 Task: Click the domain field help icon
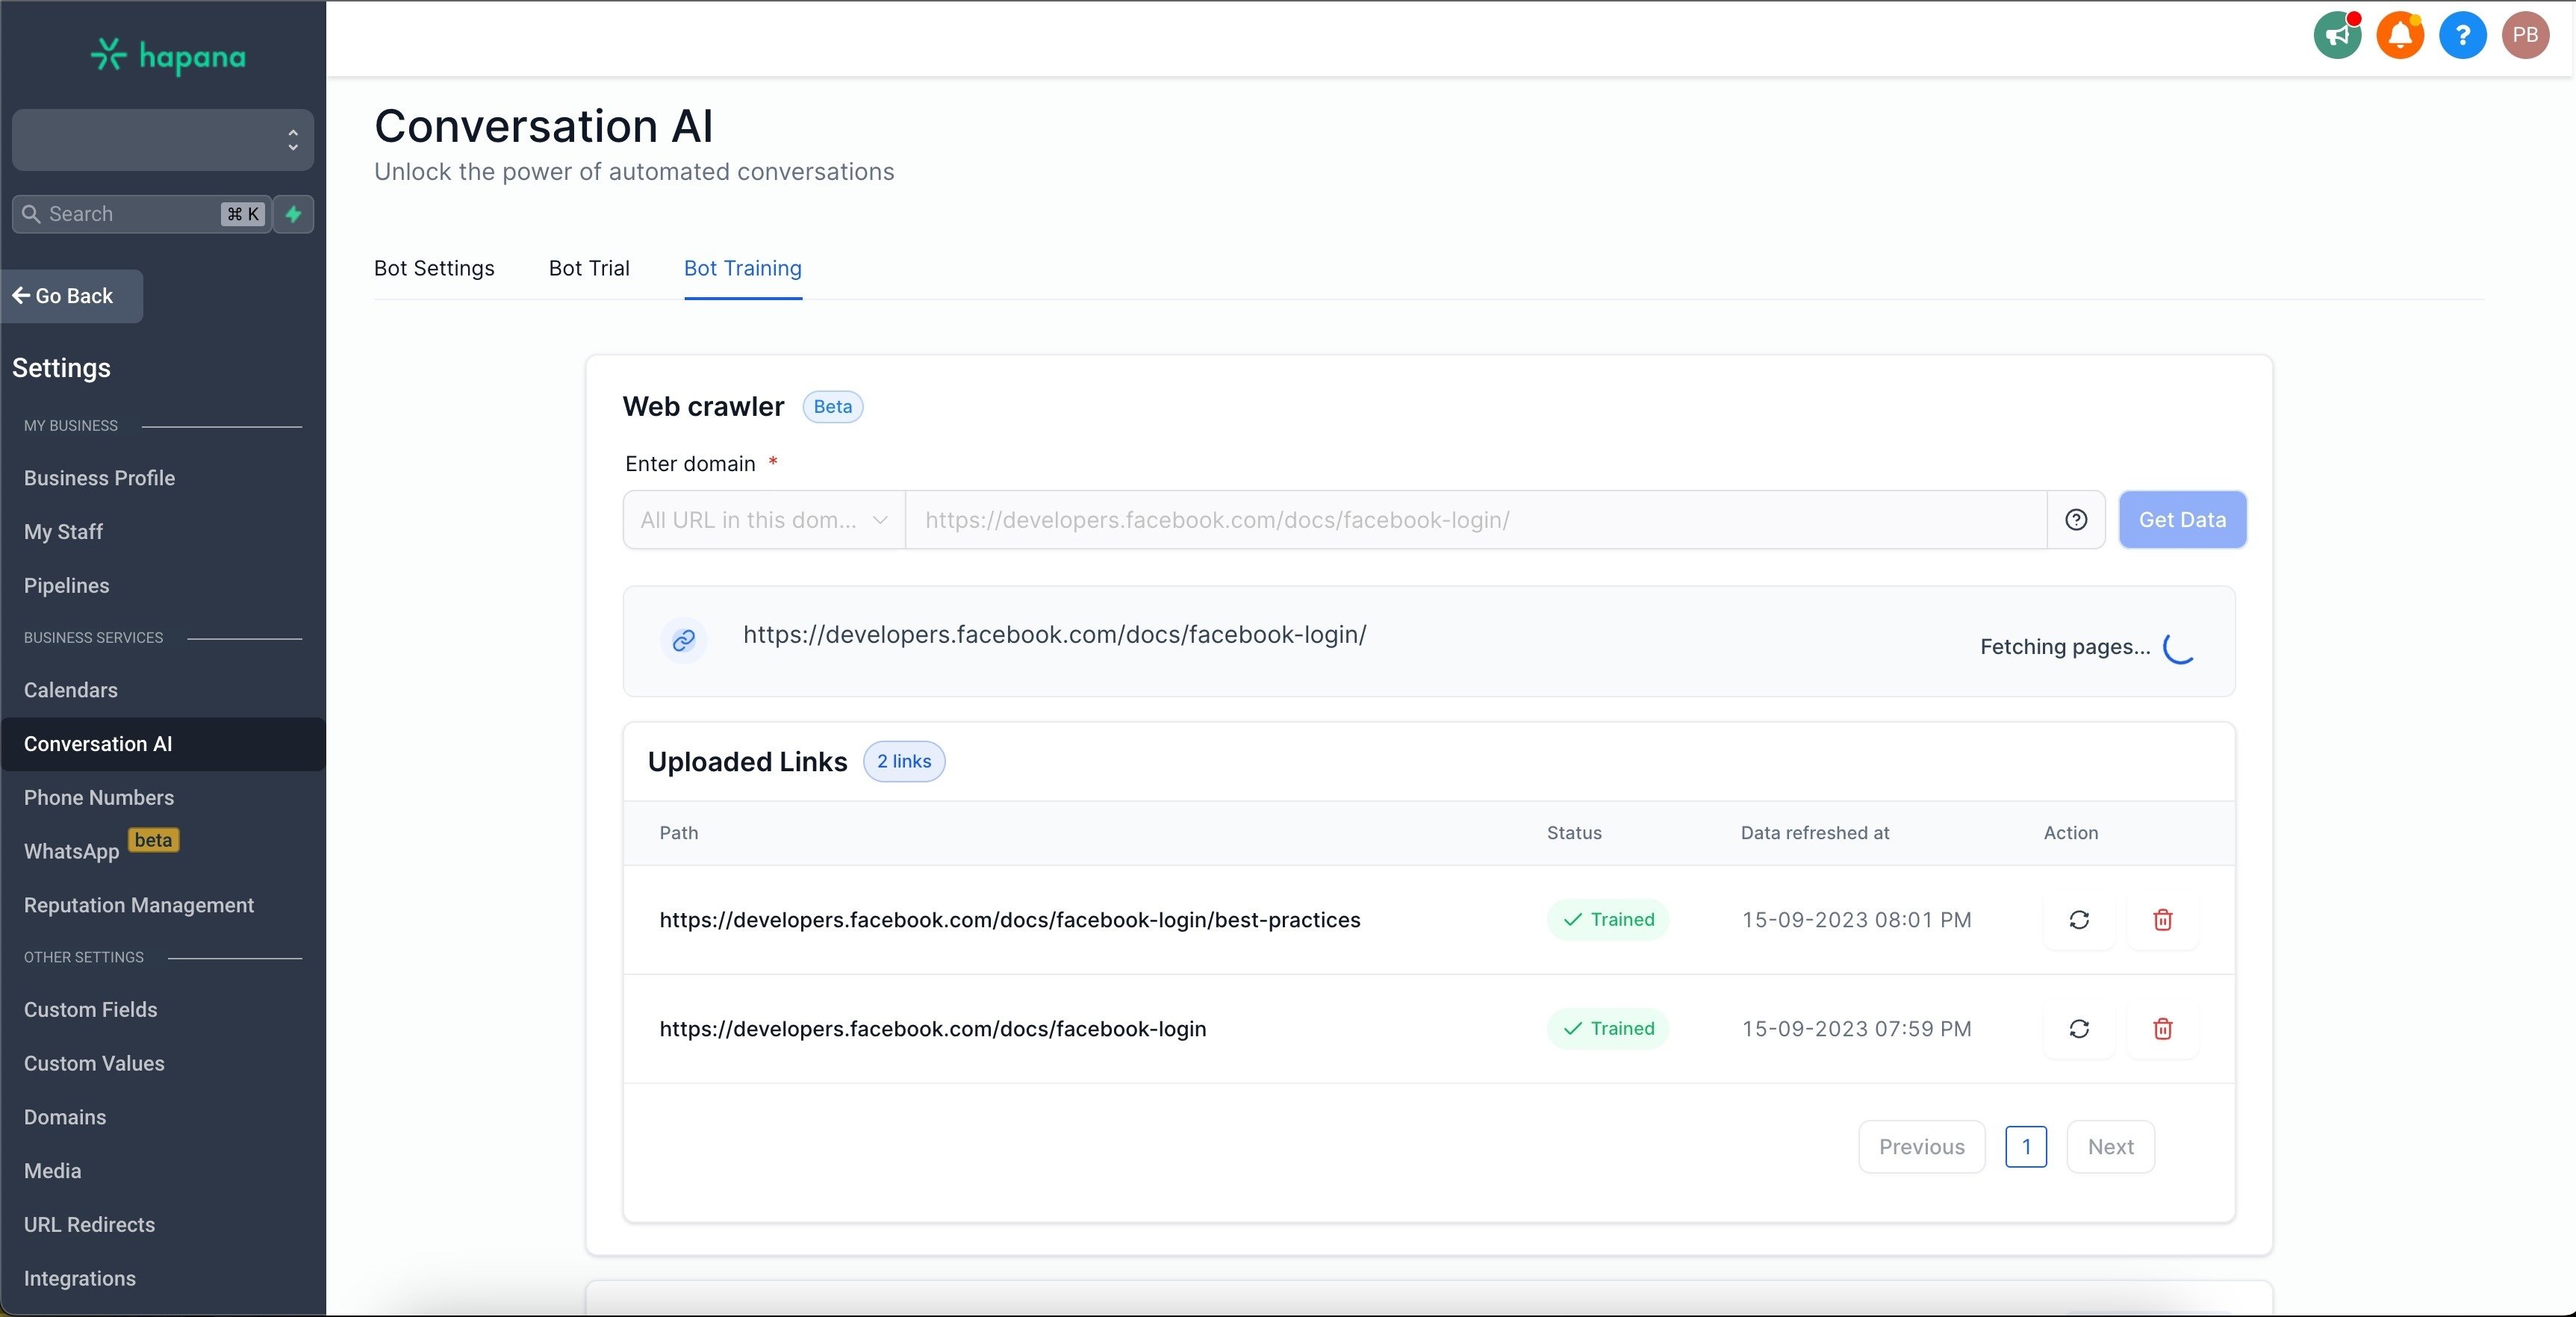pyautogui.click(x=2076, y=520)
